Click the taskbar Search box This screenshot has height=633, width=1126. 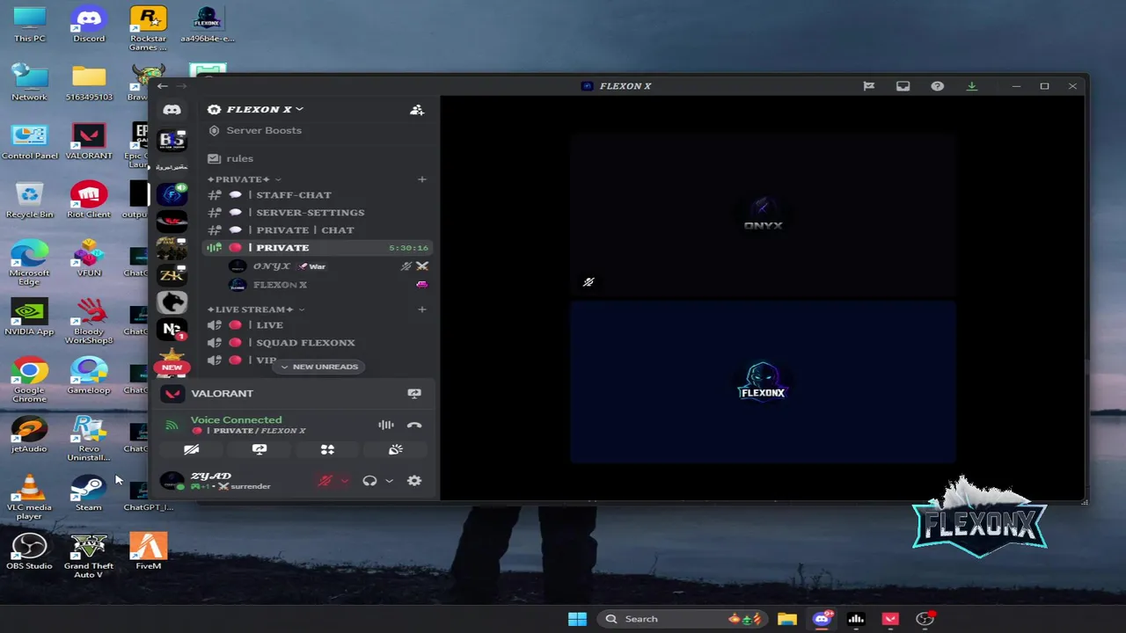(682, 619)
